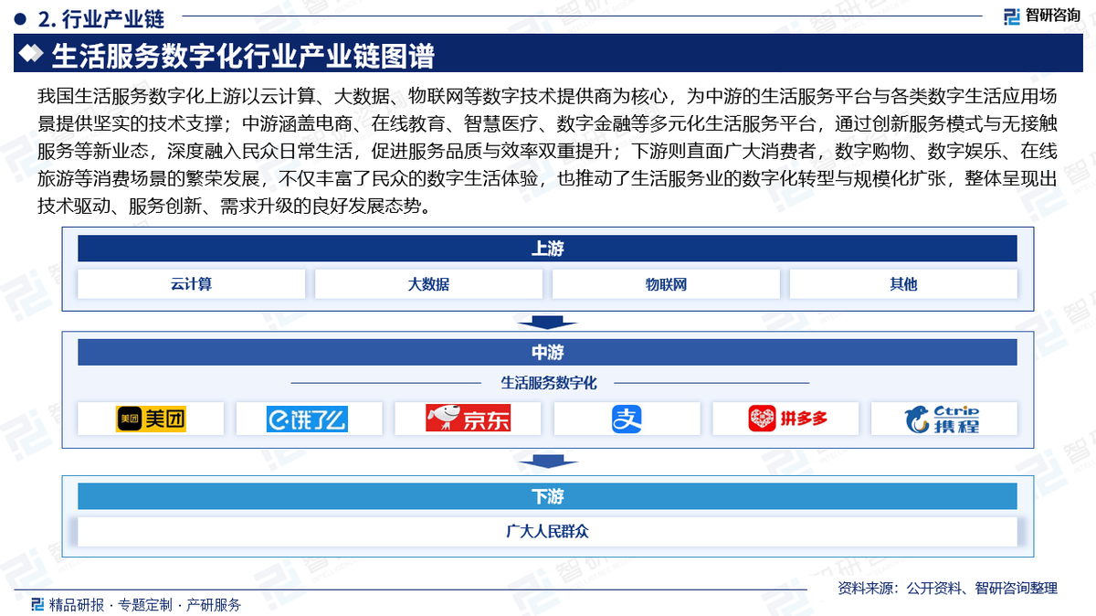The height and width of the screenshot is (616, 1096).
Task: Click the title 生活服务数字化行业产业链图谱
Action: (243, 57)
